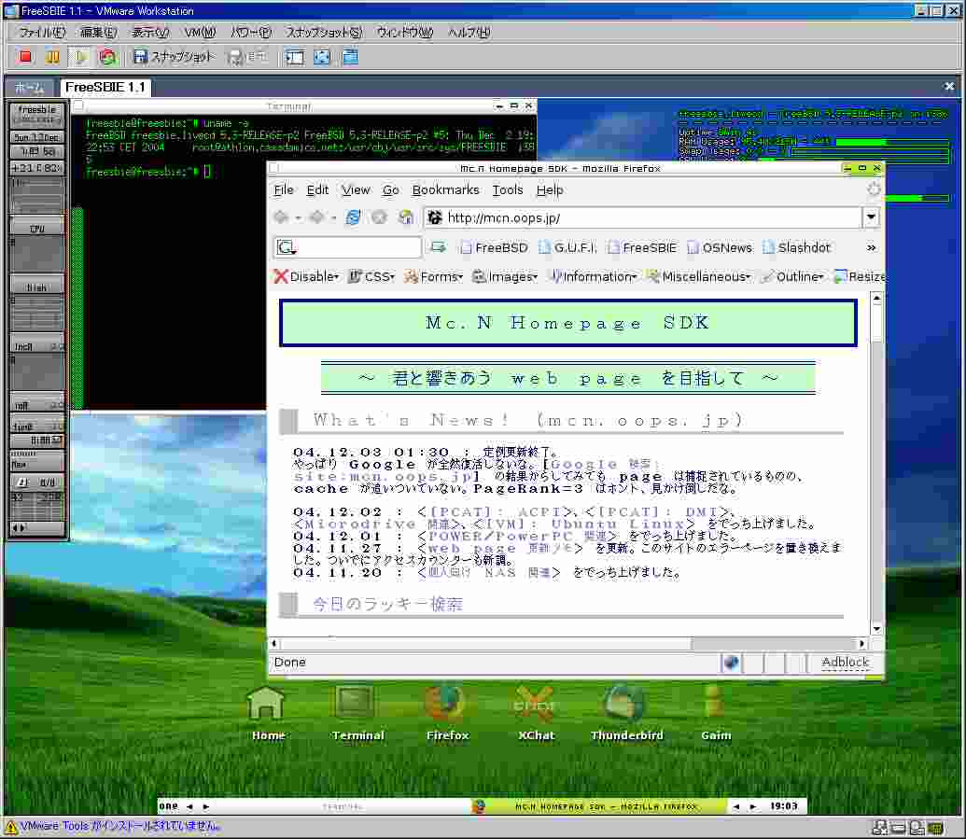
Task: Open XChat from the desktop launcher
Action: point(536,711)
